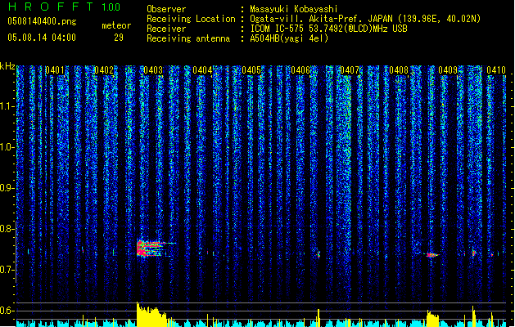Click the small echo below the 0406 label
This screenshot has width=515, height=327.
[318, 254]
